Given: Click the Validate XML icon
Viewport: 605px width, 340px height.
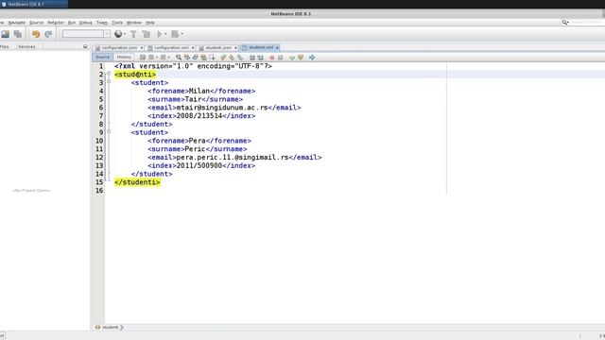Looking at the screenshot, I should click(301, 58).
